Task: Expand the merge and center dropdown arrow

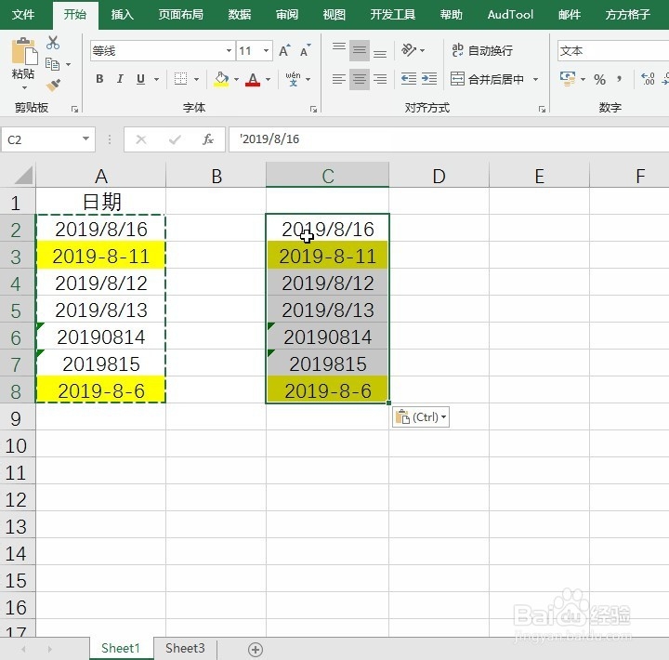Action: pos(535,79)
